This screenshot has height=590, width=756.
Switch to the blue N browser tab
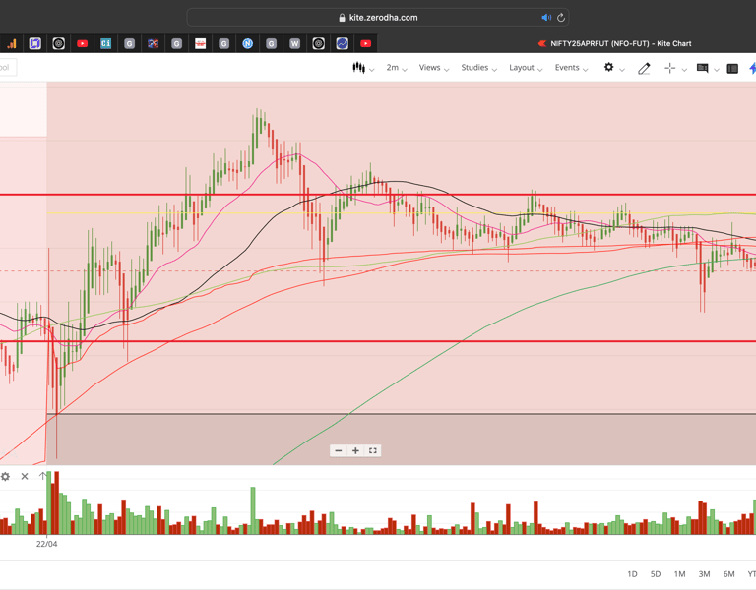tap(247, 44)
